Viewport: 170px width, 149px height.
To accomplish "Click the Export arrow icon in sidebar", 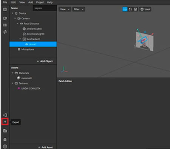I will click(5, 122).
